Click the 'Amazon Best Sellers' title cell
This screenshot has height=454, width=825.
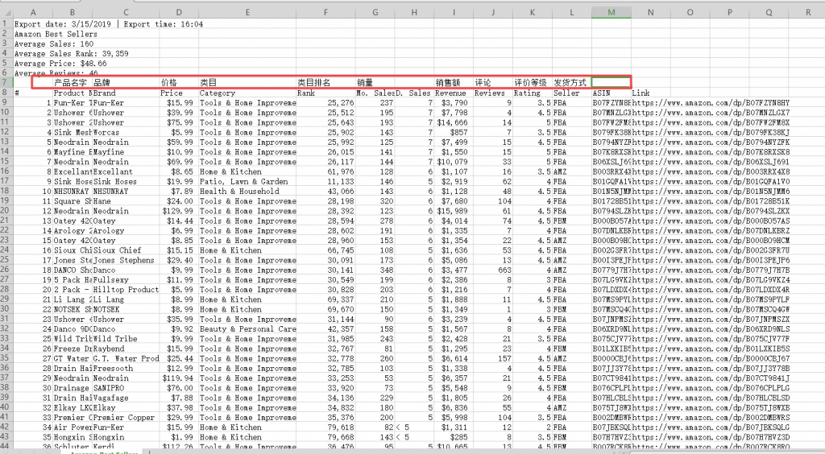[56, 34]
